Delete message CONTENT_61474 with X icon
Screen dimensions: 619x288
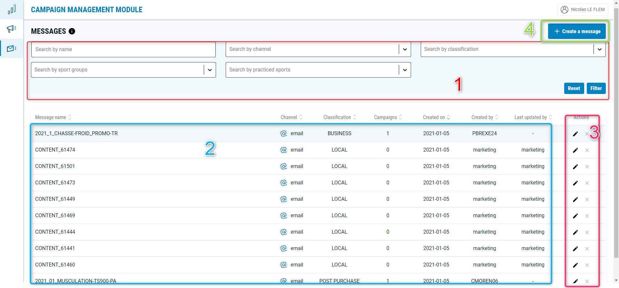(587, 150)
